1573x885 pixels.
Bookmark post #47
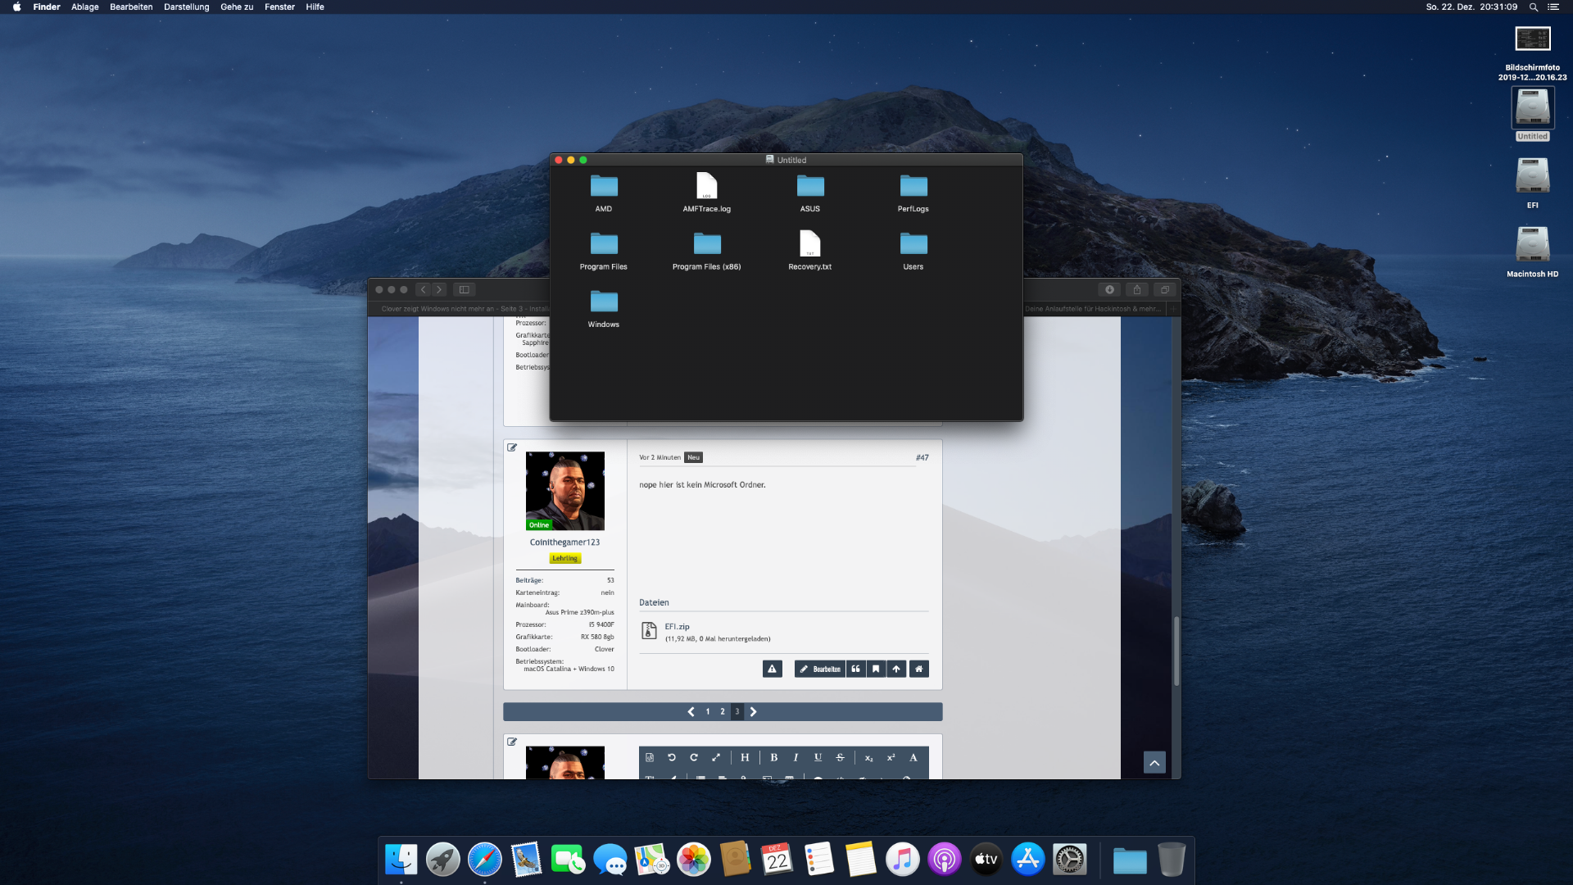pyautogui.click(x=876, y=669)
